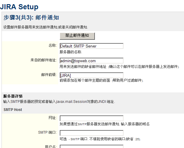Click the SMTP Host subheading

[x=13, y=110]
